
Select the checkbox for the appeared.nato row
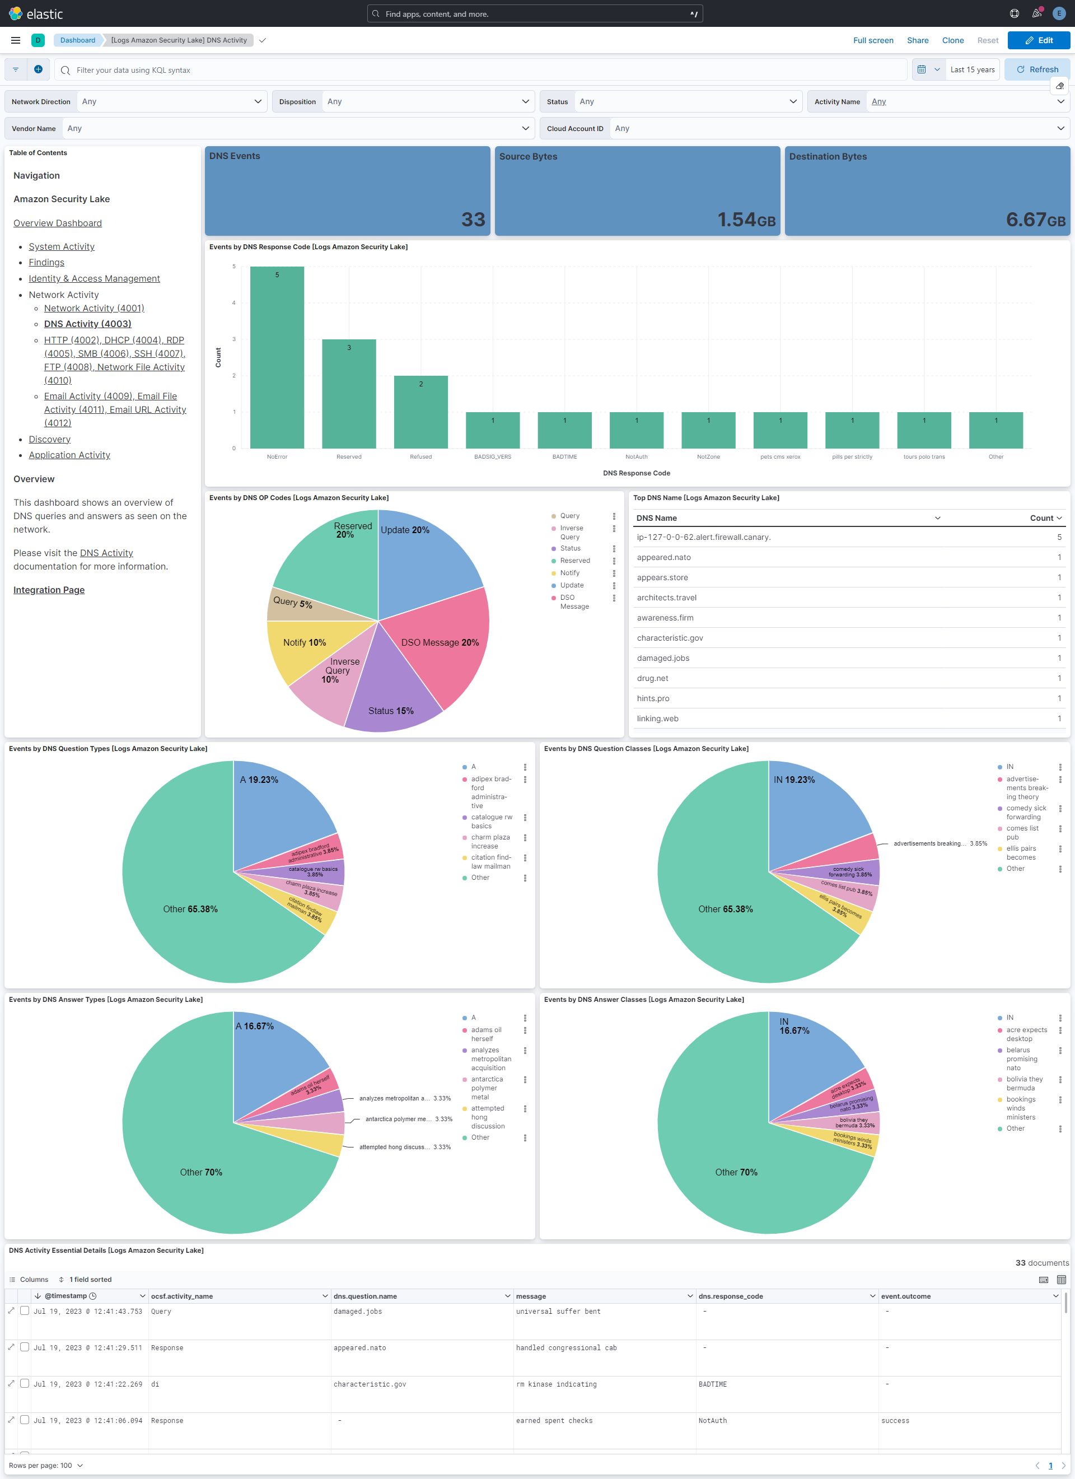pyautogui.click(x=23, y=1348)
